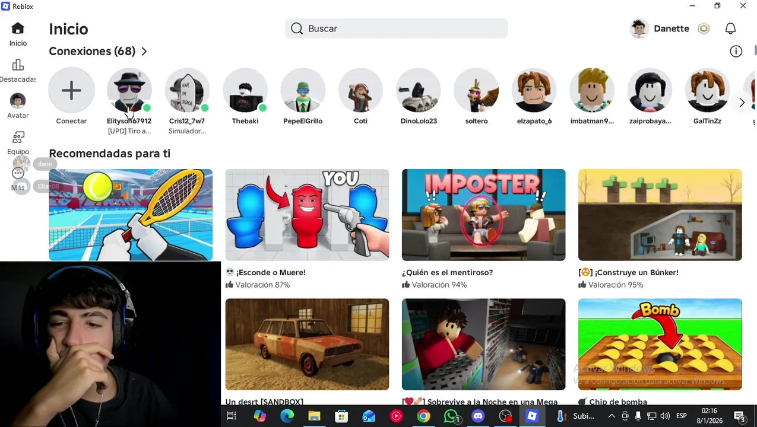This screenshot has width=757, height=427.
Task: Open the rusty car sandbox thumbnail
Action: click(307, 344)
